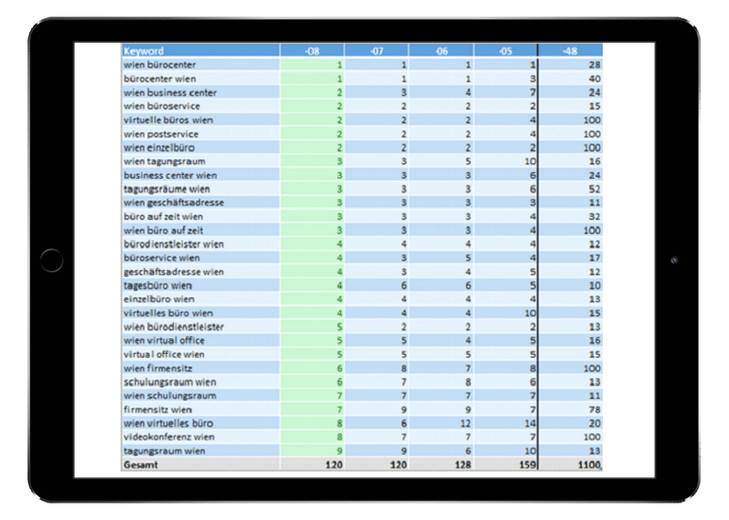Select the -05 column header
This screenshot has height=520, width=729.
click(x=504, y=51)
